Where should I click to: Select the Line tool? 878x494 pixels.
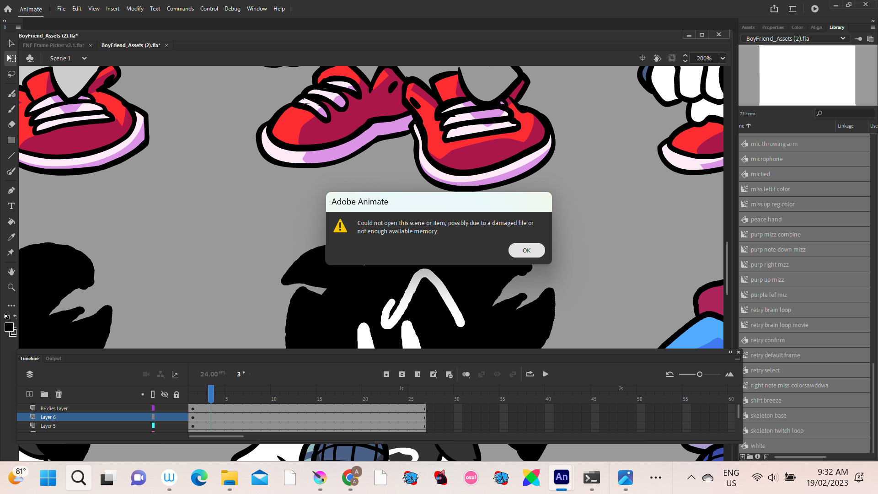[11, 156]
